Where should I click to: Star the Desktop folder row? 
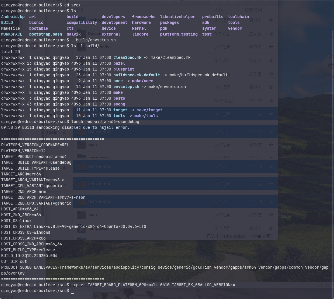pos(271,20)
